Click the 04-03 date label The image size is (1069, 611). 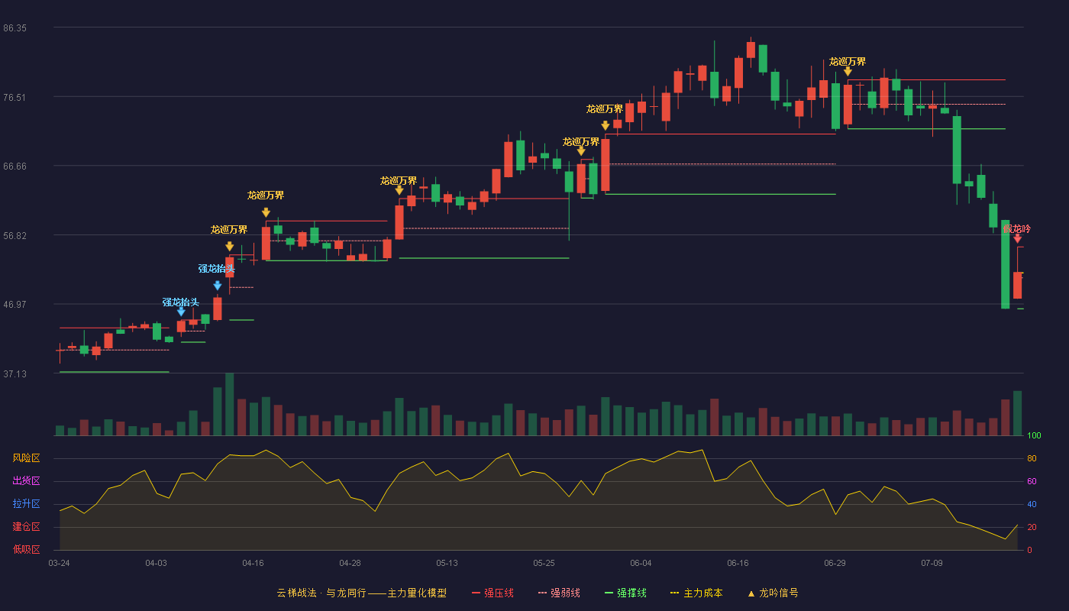coord(156,563)
